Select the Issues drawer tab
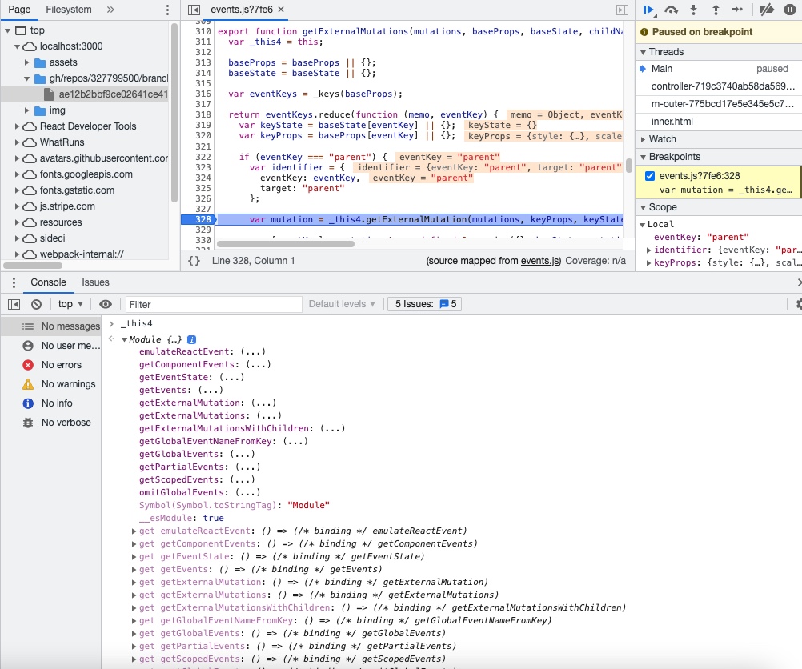 (x=95, y=282)
